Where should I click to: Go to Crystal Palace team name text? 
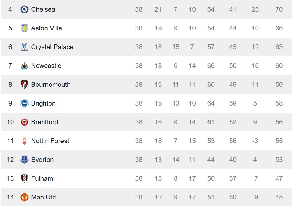tap(52, 47)
